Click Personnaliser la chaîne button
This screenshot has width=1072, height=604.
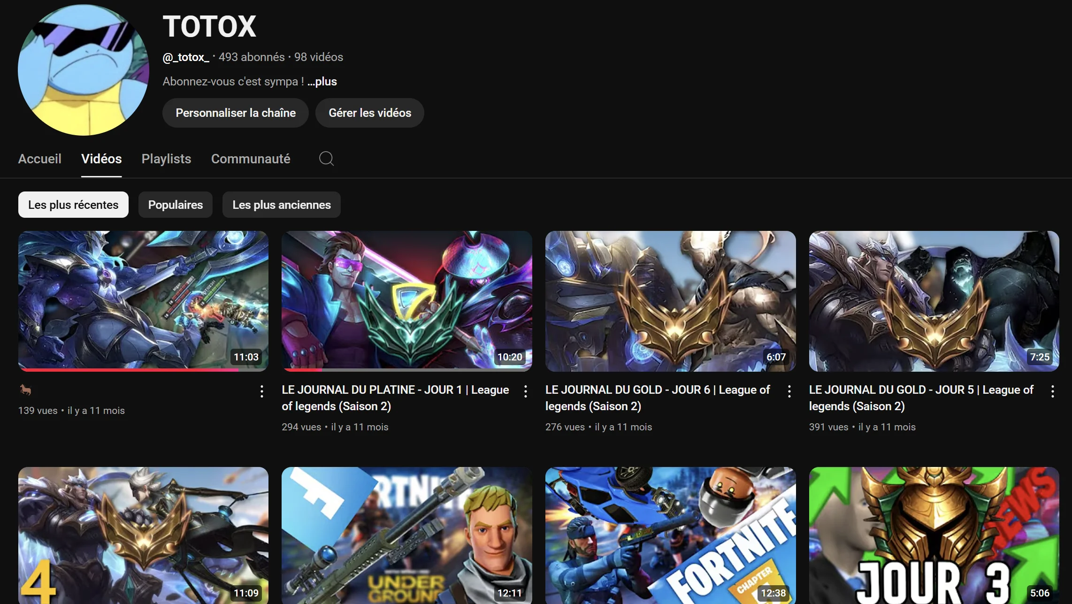(236, 113)
